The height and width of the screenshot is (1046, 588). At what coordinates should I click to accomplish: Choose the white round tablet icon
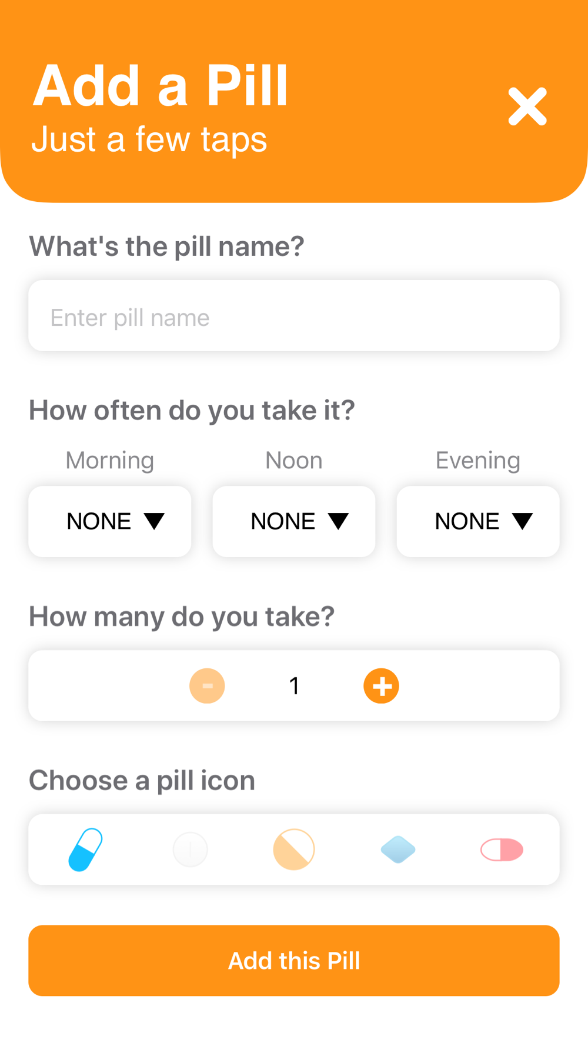pos(191,850)
